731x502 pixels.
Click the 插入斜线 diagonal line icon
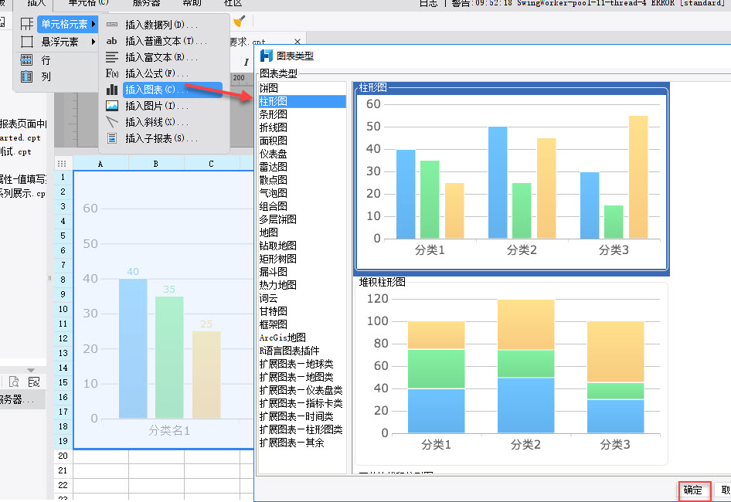tap(112, 122)
